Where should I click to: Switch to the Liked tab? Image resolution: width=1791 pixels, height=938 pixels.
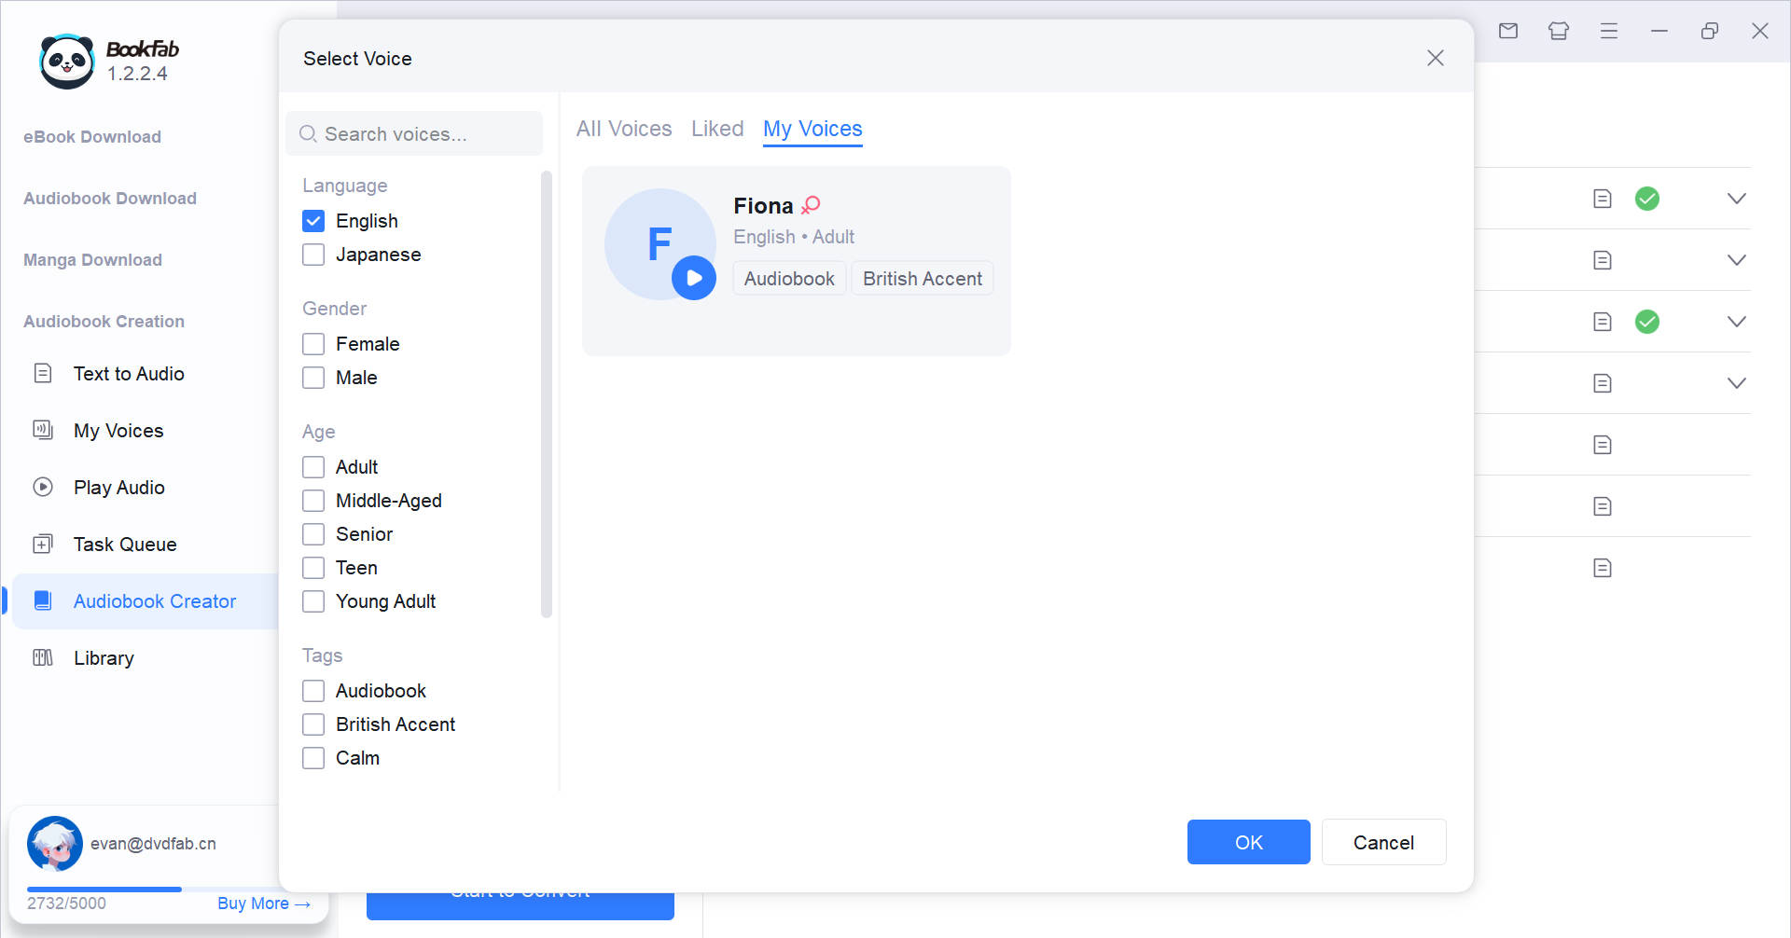(x=717, y=129)
